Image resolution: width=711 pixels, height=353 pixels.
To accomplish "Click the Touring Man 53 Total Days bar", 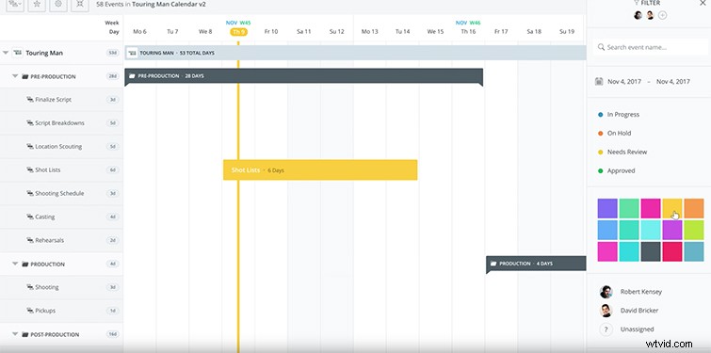I will 356,53.
